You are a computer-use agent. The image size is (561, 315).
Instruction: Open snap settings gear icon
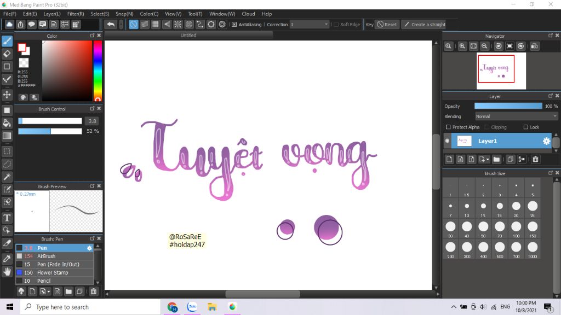point(222,24)
